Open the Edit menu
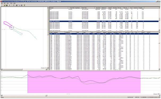Viewport: 161px width, 99px height. 5,3
